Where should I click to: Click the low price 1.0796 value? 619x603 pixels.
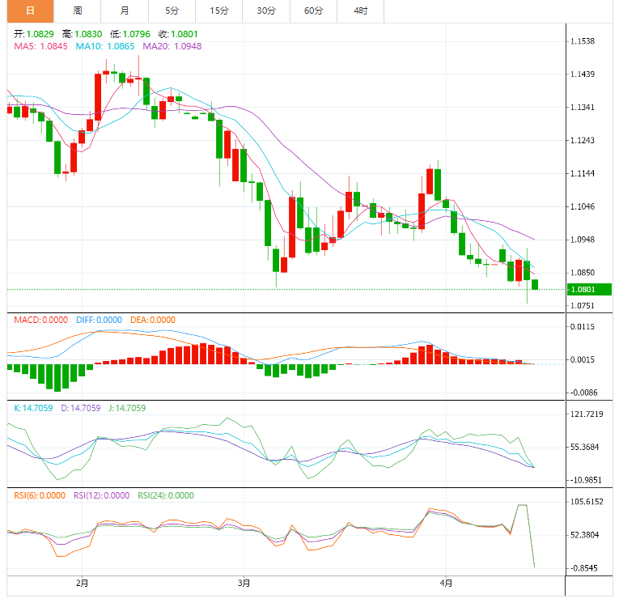point(137,34)
